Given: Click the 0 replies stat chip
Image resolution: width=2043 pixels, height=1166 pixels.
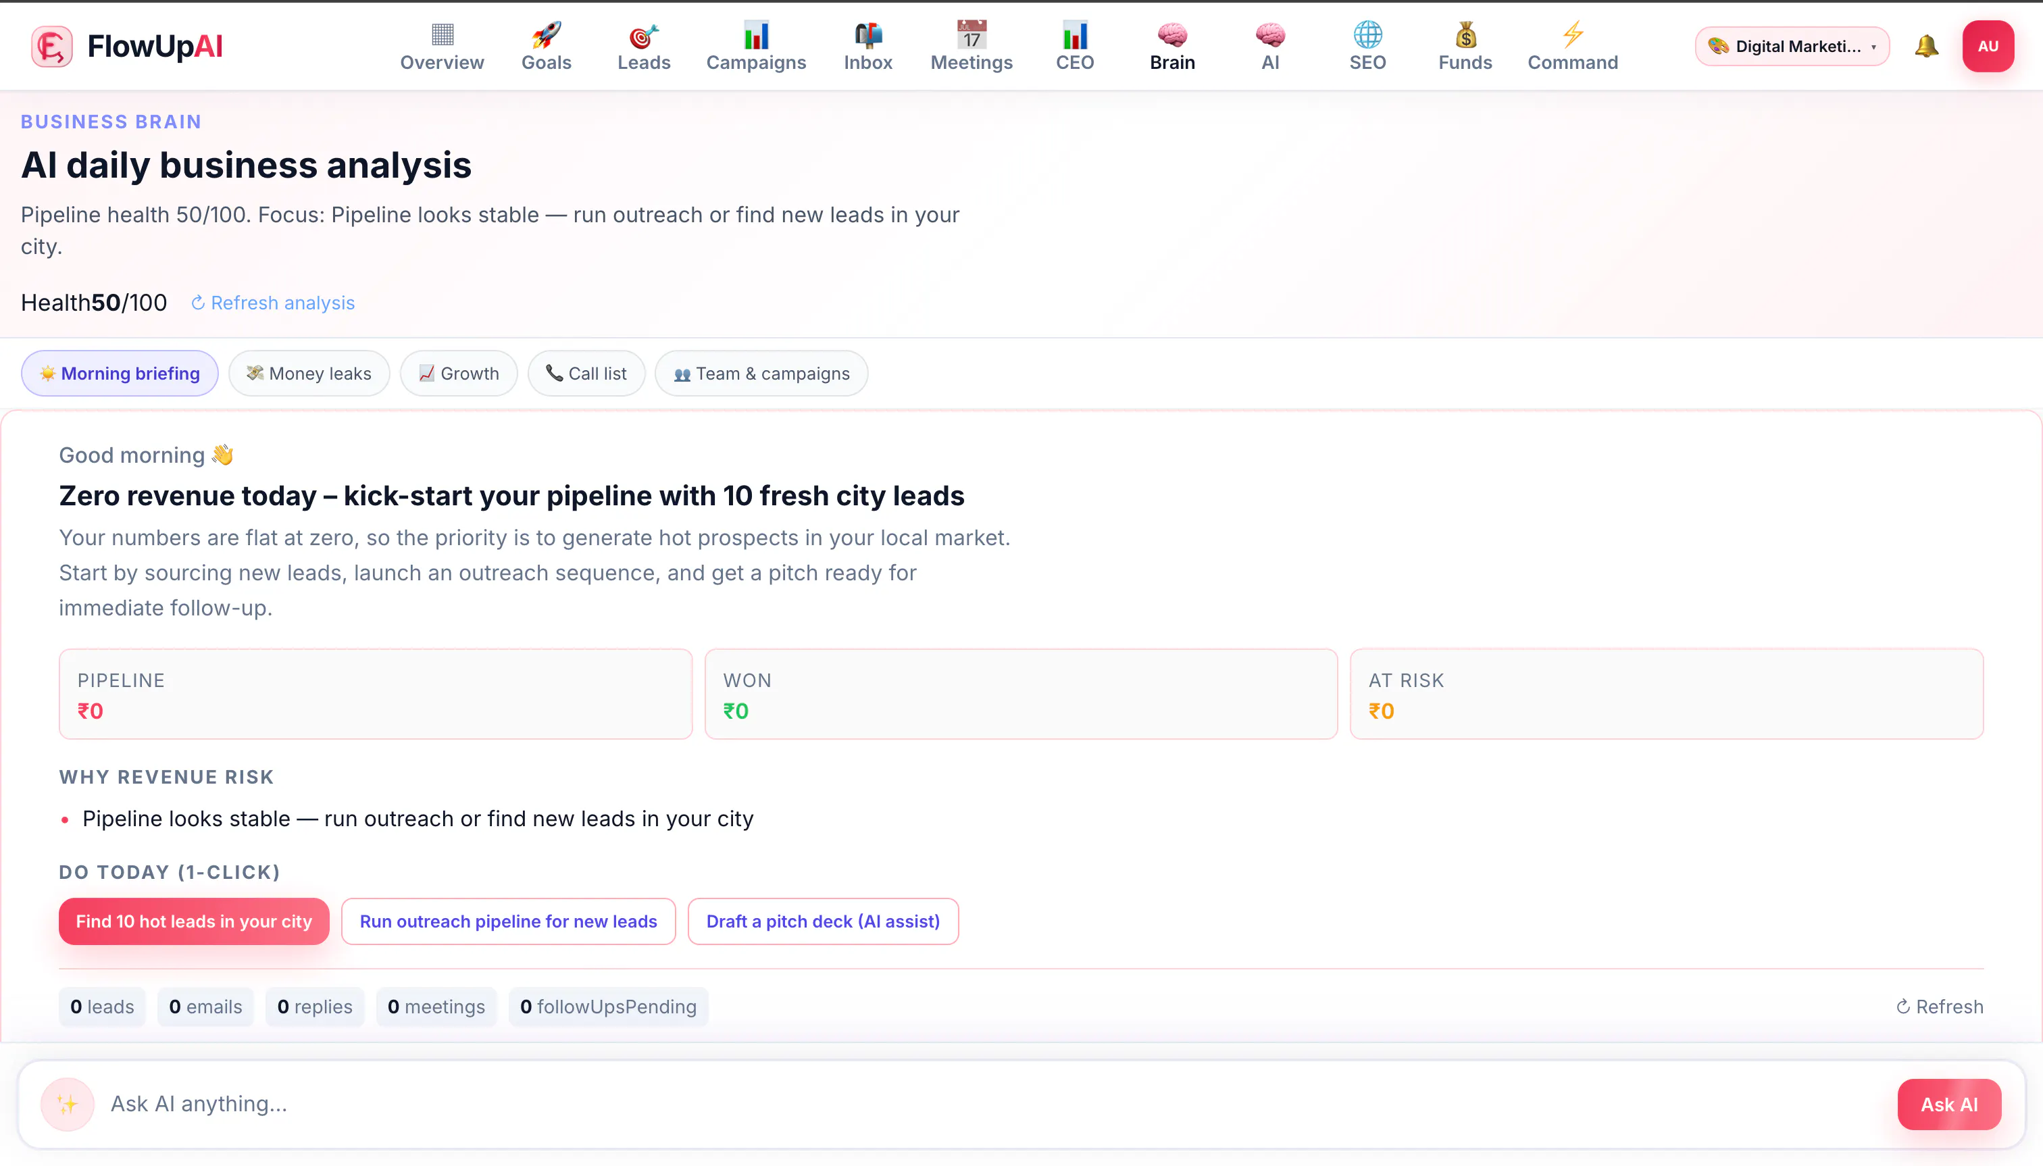Looking at the screenshot, I should tap(315, 1007).
